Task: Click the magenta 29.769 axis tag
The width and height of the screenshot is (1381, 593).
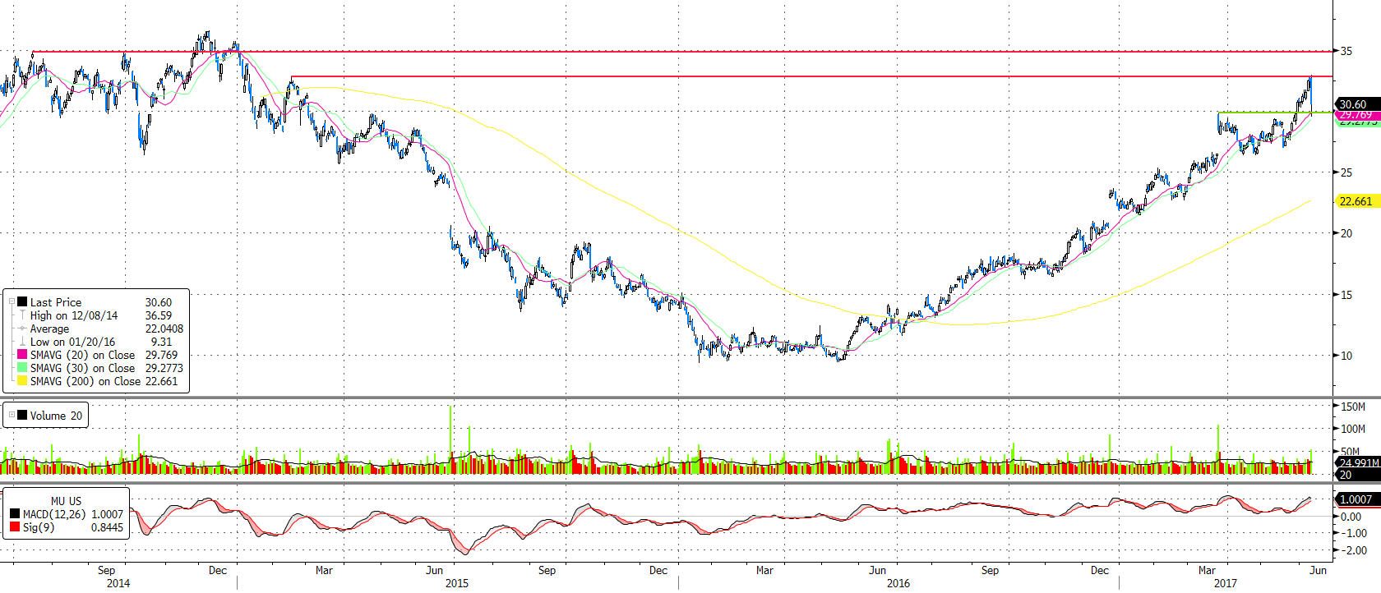Action: click(1357, 115)
